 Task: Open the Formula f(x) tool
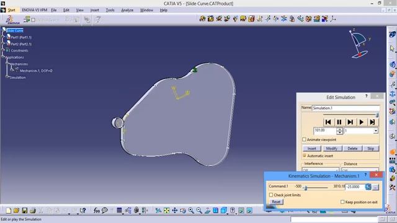[97, 211]
